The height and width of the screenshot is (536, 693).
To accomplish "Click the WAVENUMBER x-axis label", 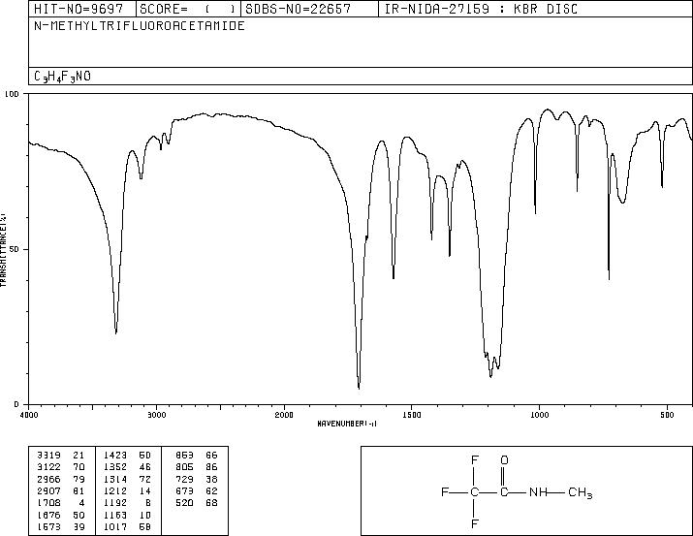I will 347,424.
